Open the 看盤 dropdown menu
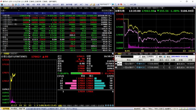196x110 pixels. pyautogui.click(x=28, y=5)
